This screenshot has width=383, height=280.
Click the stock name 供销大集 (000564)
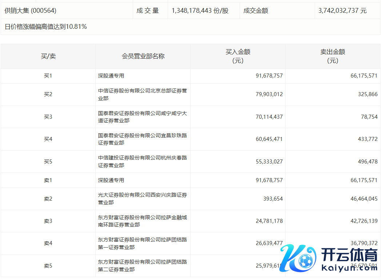click(x=31, y=11)
